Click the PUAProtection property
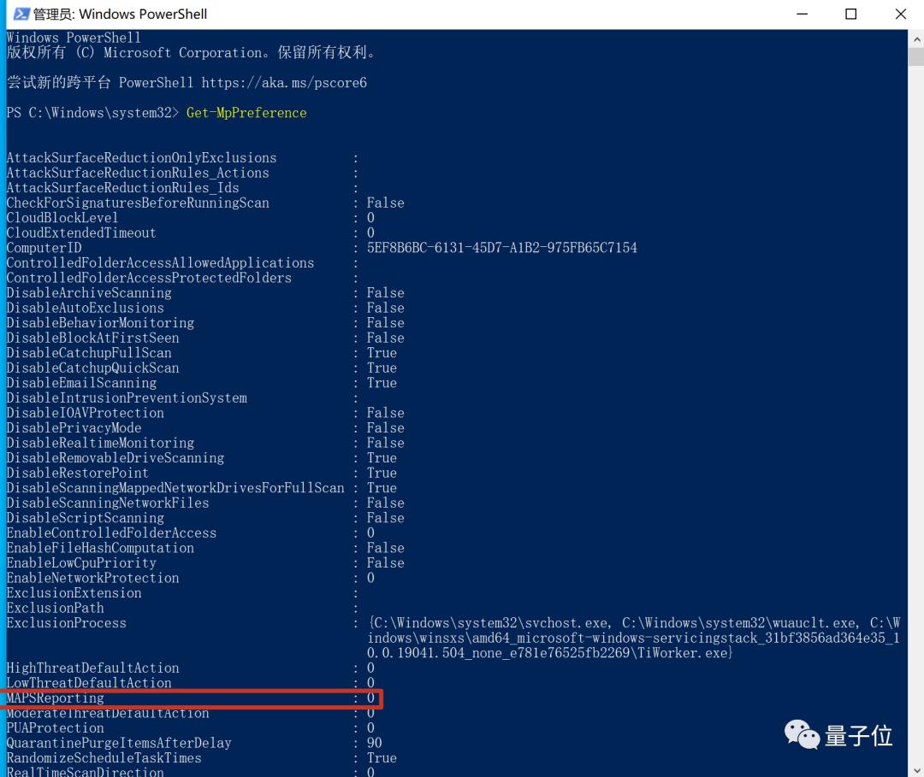The height and width of the screenshot is (777, 924). click(56, 728)
